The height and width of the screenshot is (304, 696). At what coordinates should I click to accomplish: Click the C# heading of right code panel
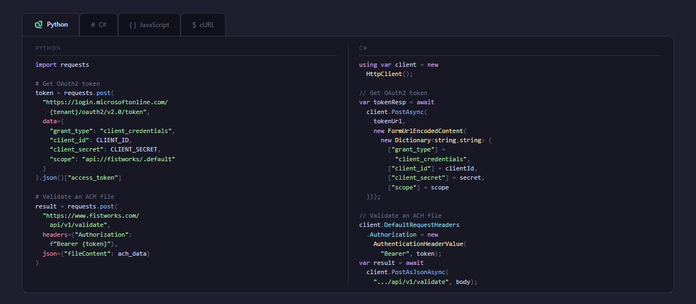(x=363, y=48)
